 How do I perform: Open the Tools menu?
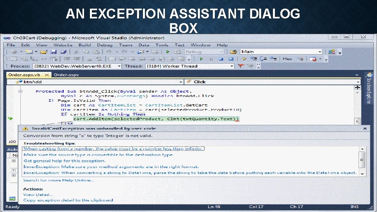pos(161,45)
